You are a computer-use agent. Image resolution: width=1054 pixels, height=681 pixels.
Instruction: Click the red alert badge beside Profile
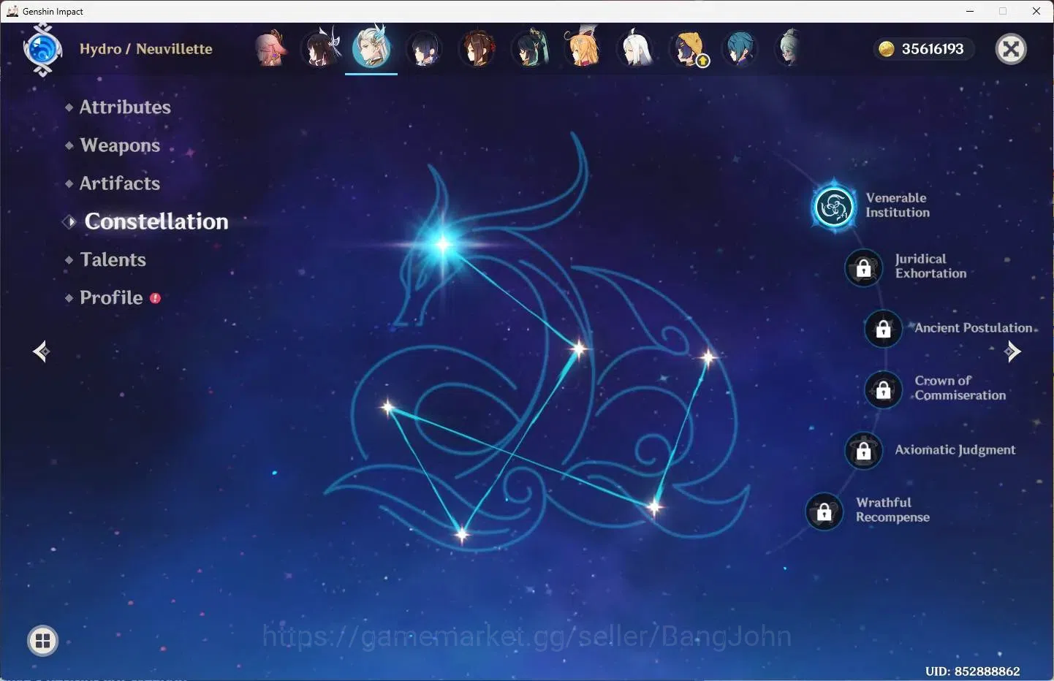point(155,298)
